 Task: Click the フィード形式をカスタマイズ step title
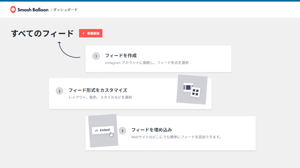tap(98, 90)
